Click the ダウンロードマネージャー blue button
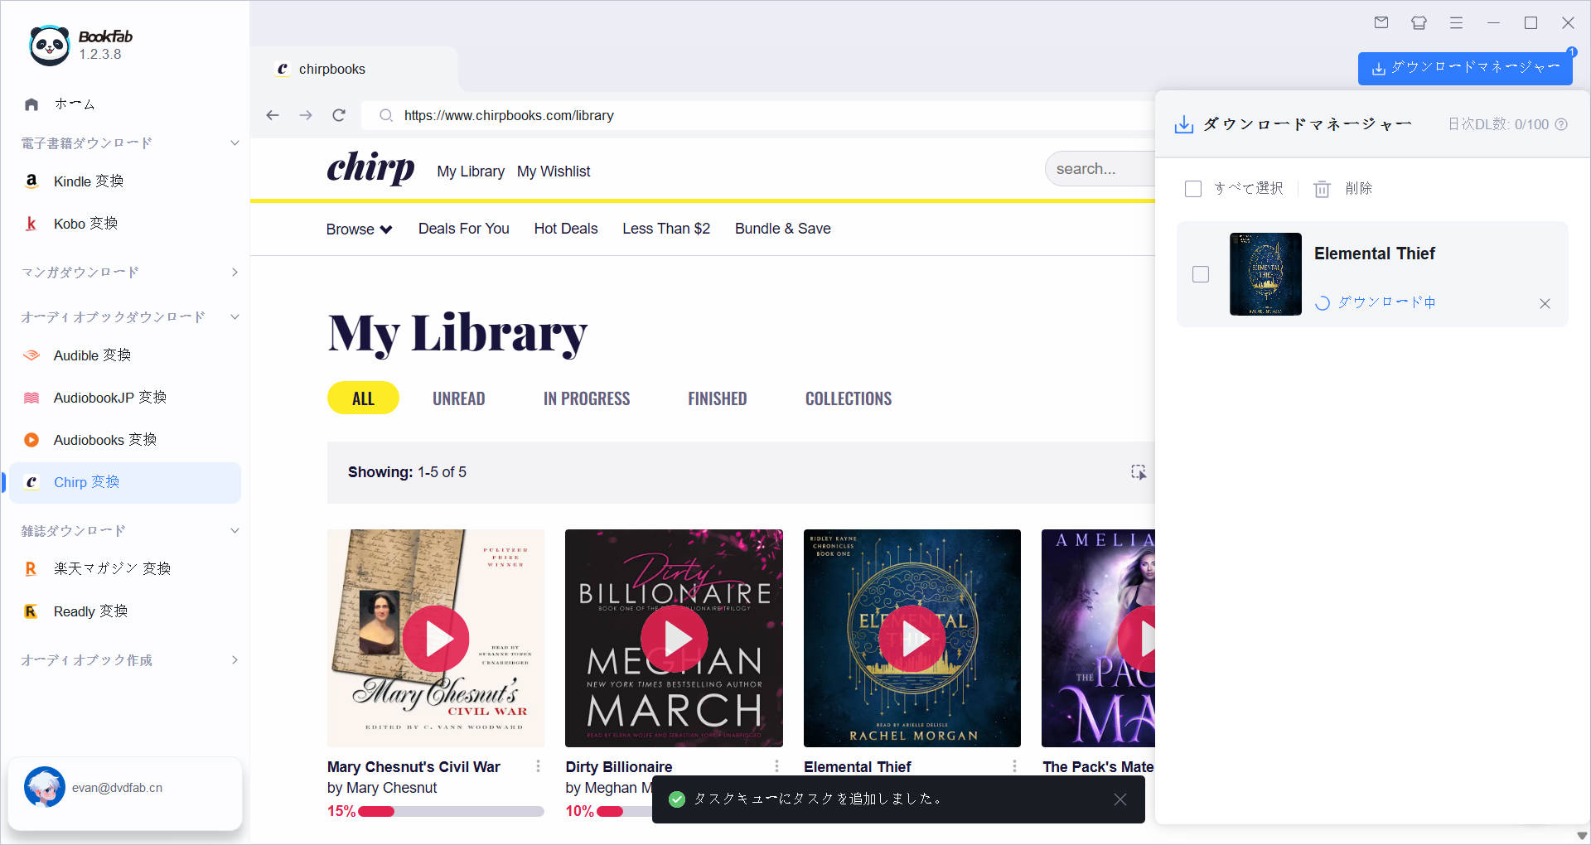Image resolution: width=1591 pixels, height=845 pixels. click(x=1465, y=68)
